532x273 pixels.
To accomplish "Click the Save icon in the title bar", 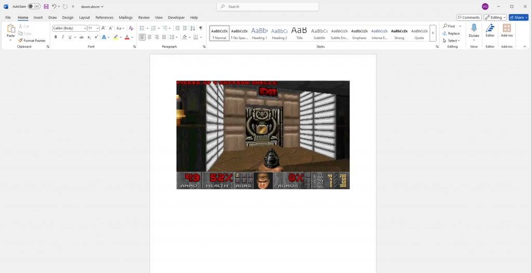I will click(46, 6).
